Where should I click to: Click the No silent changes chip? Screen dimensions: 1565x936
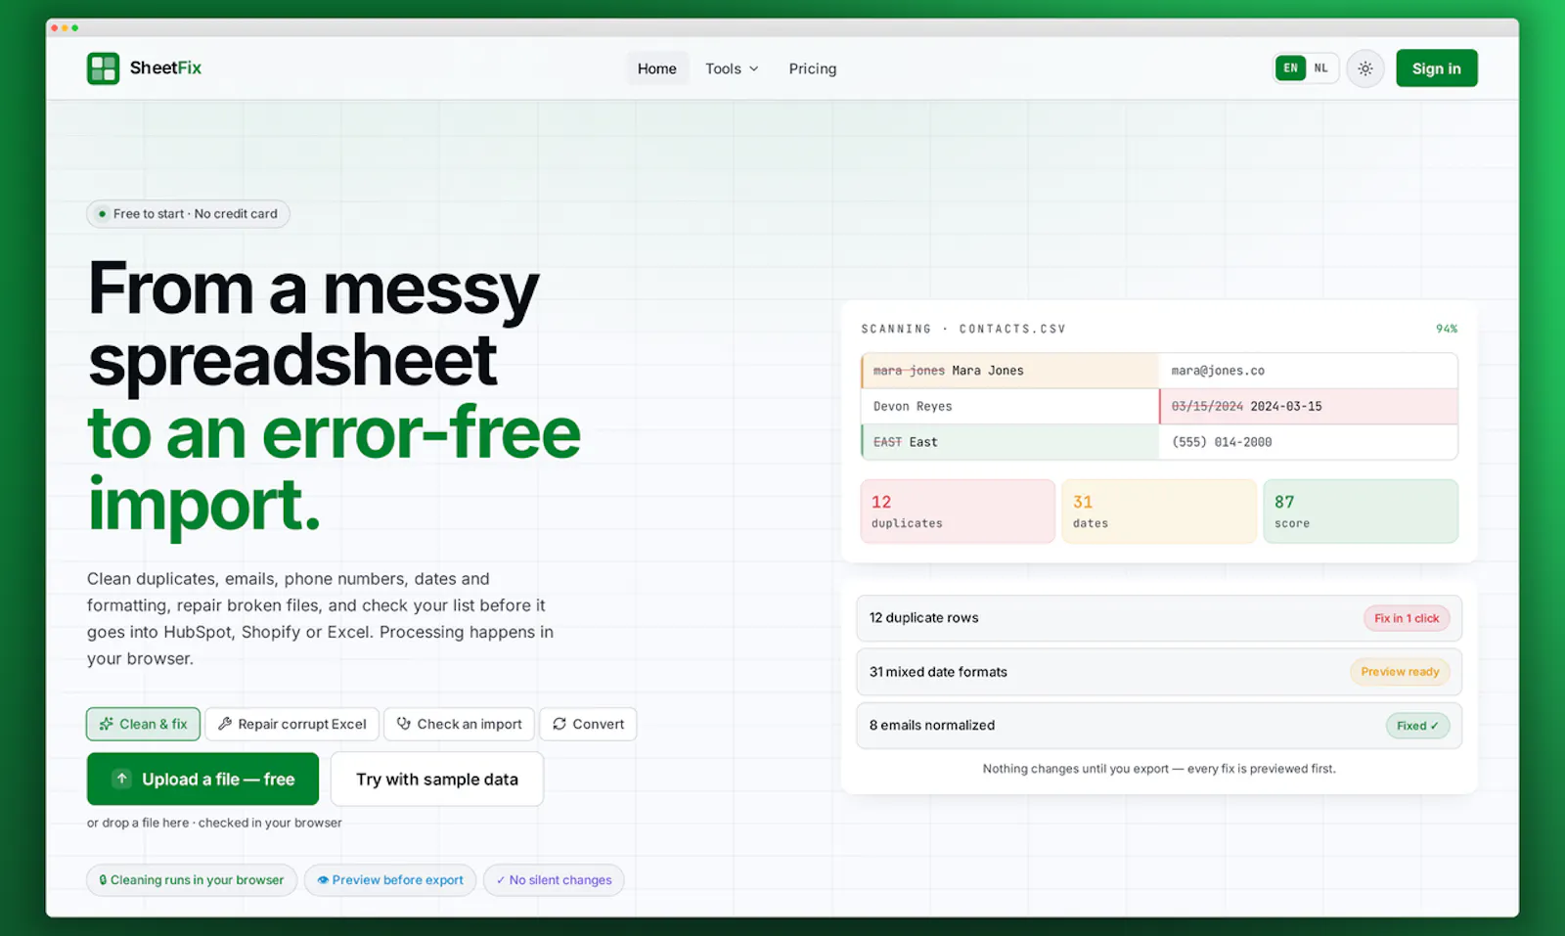554,880
